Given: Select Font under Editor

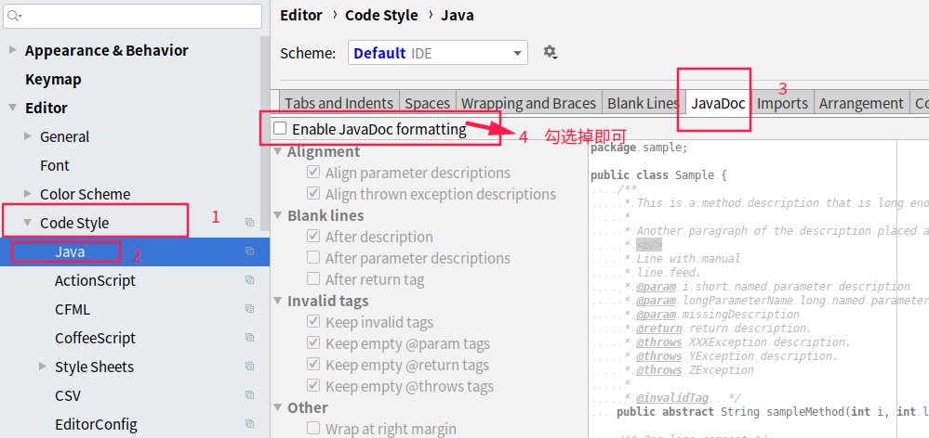Looking at the screenshot, I should pos(55,165).
